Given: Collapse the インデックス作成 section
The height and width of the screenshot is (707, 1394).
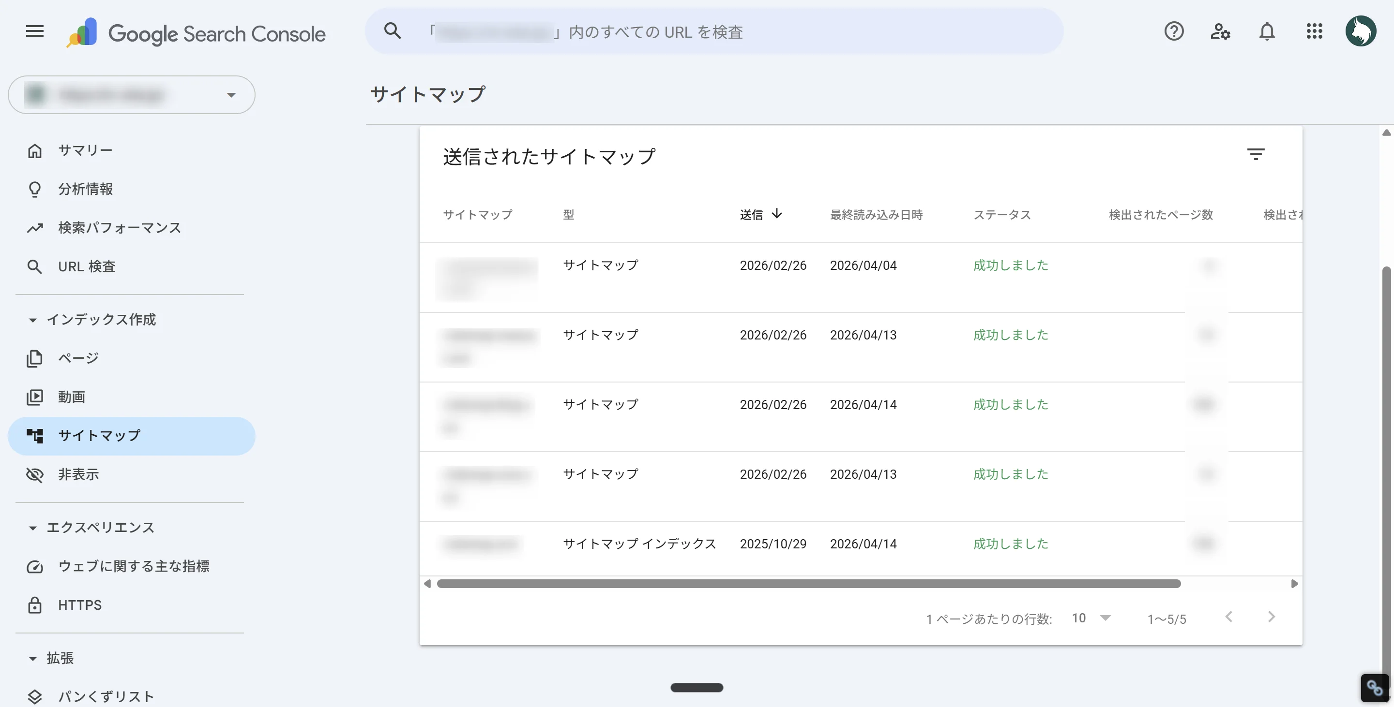Looking at the screenshot, I should point(32,320).
